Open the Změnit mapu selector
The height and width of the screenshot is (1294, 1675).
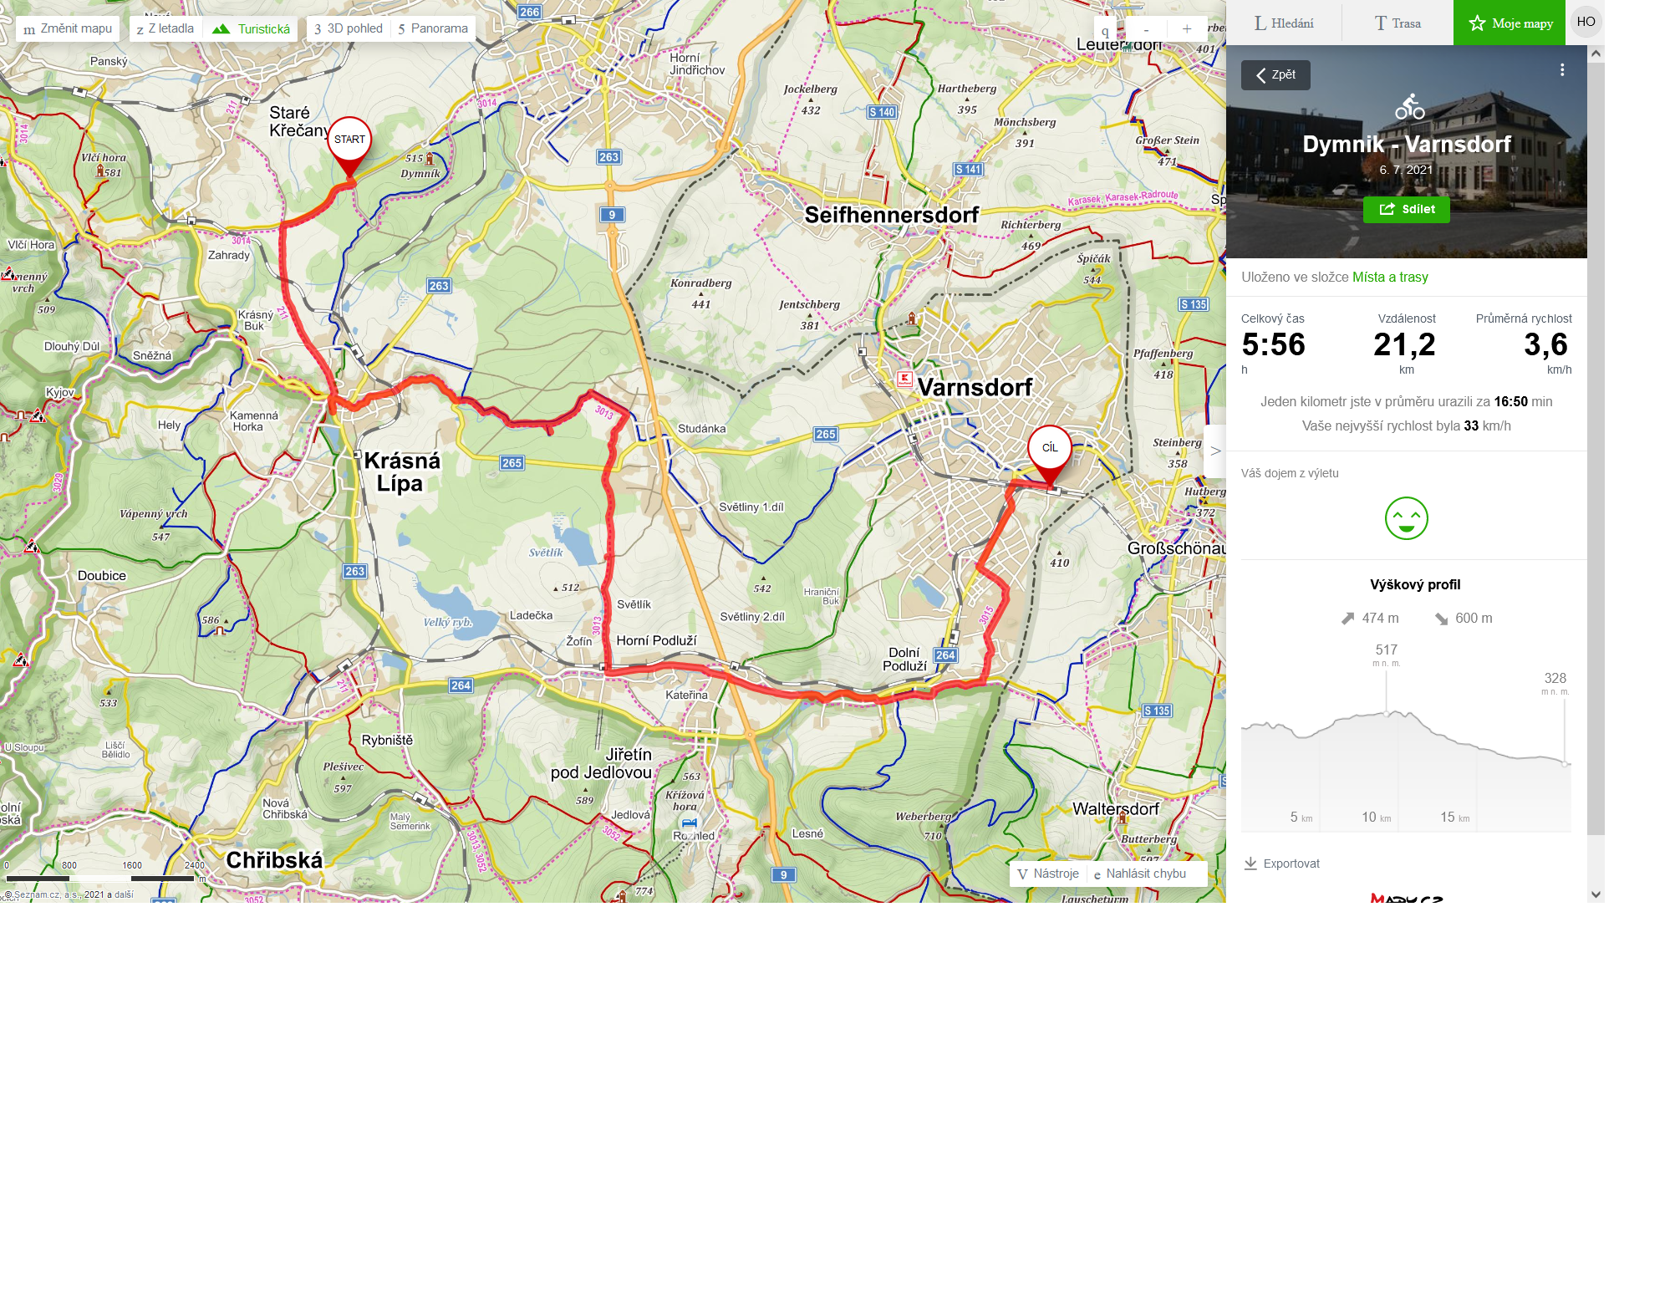(x=68, y=28)
